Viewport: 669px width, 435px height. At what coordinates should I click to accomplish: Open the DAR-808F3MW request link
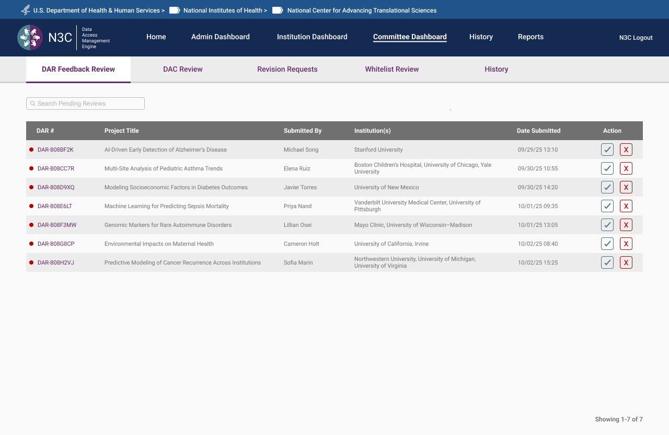coord(57,225)
